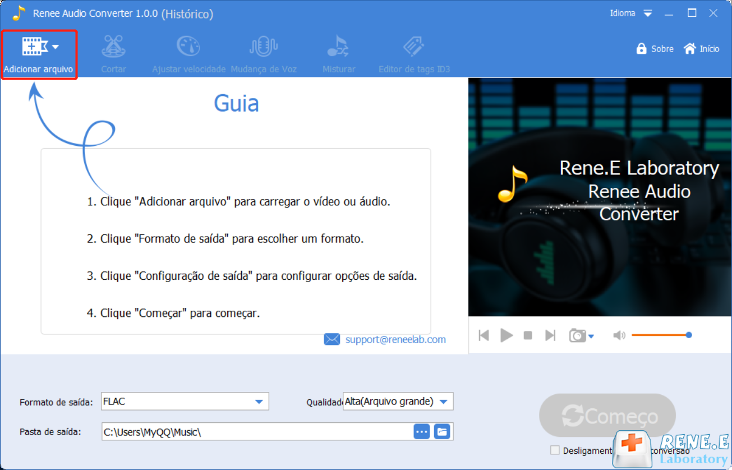Click the Começo start button
This screenshot has width=732, height=470.
(x=607, y=416)
